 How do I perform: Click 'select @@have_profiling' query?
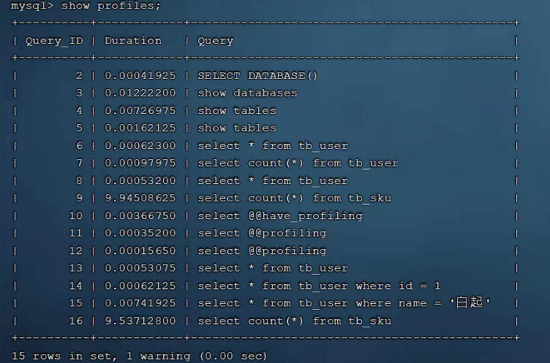pos(280,216)
